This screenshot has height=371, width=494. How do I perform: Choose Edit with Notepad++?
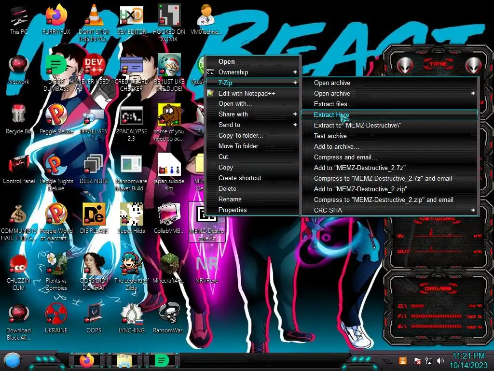click(x=253, y=93)
